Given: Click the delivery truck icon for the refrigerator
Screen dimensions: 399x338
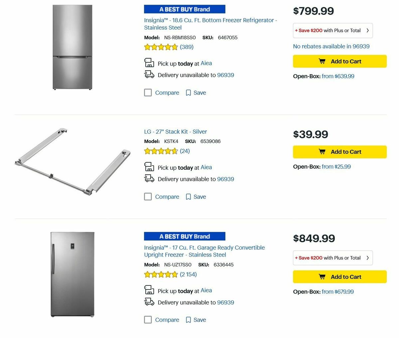Looking at the screenshot, I should pos(149,75).
